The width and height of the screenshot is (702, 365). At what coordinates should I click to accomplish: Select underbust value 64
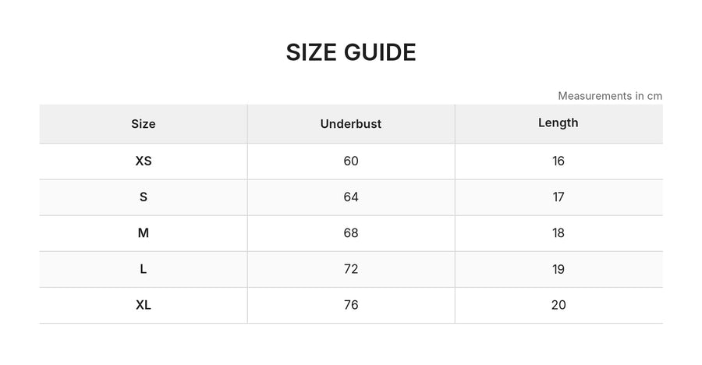click(x=351, y=197)
